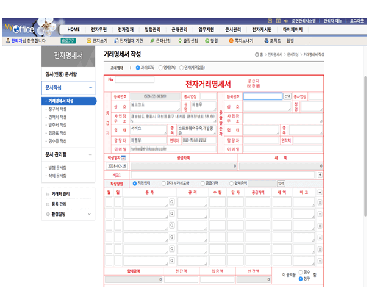Click the calendar icon in top bar
Image resolution: width=369 pixels, height=305 pixels.
pos(278,21)
